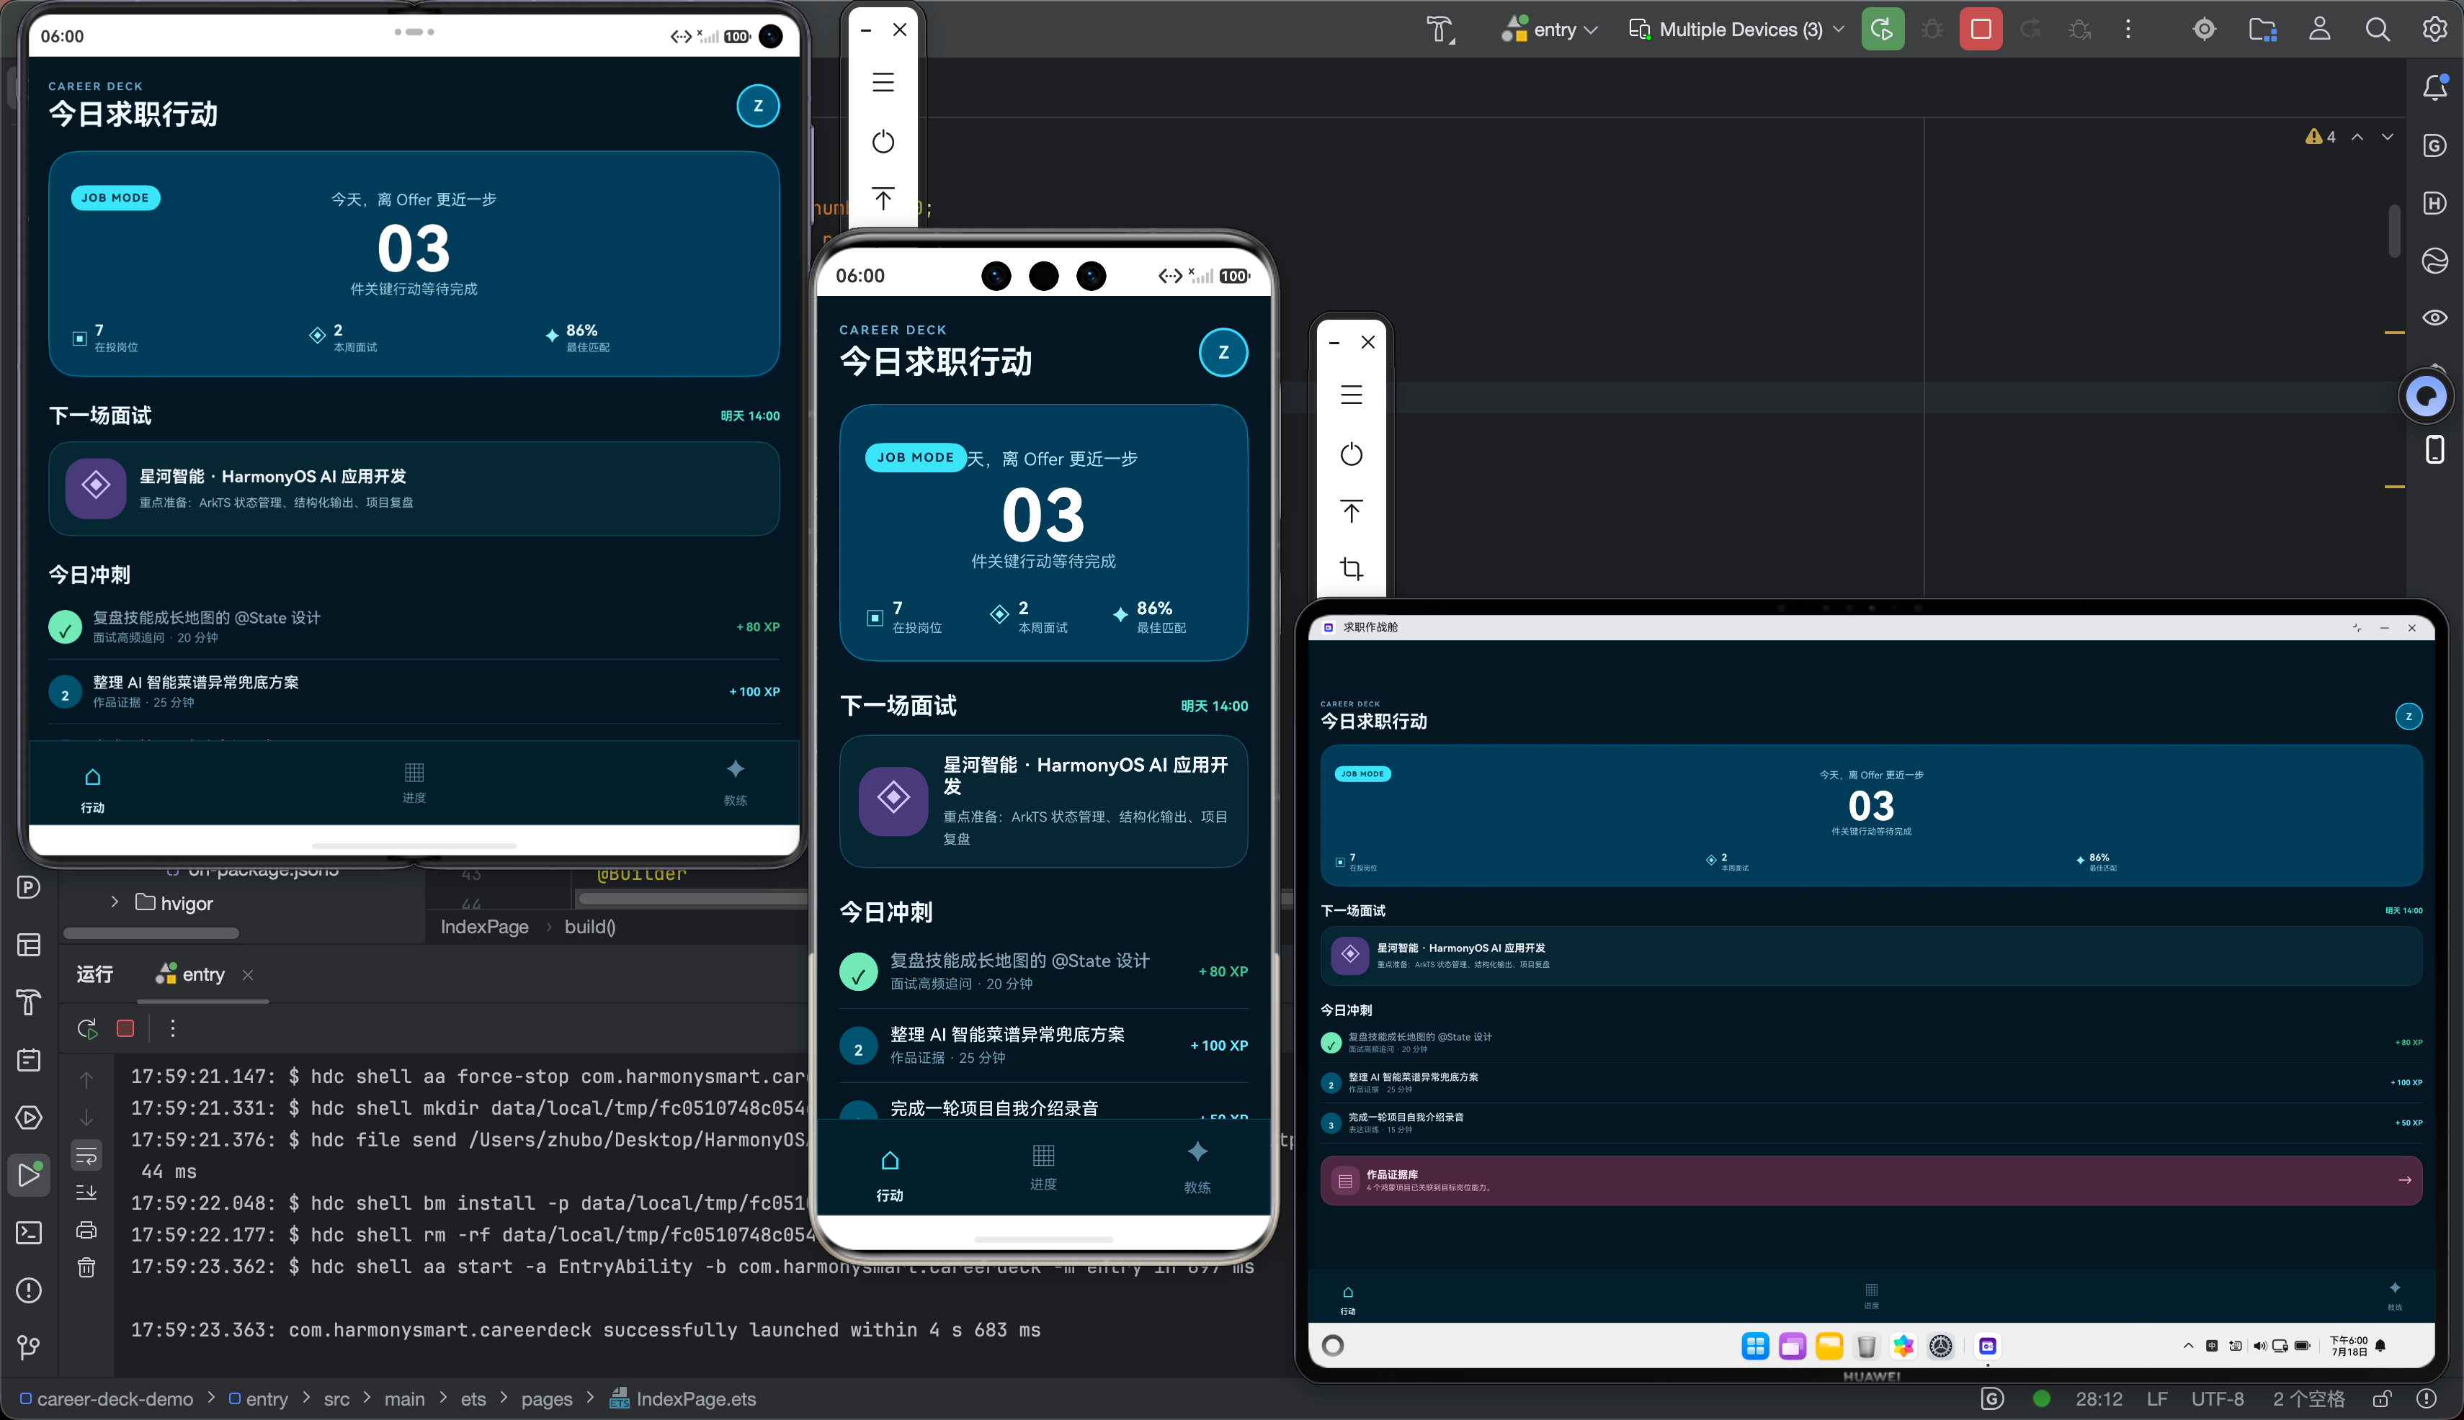Click build() in the editor breadcrumb
2464x1420 pixels.
[x=589, y=927]
